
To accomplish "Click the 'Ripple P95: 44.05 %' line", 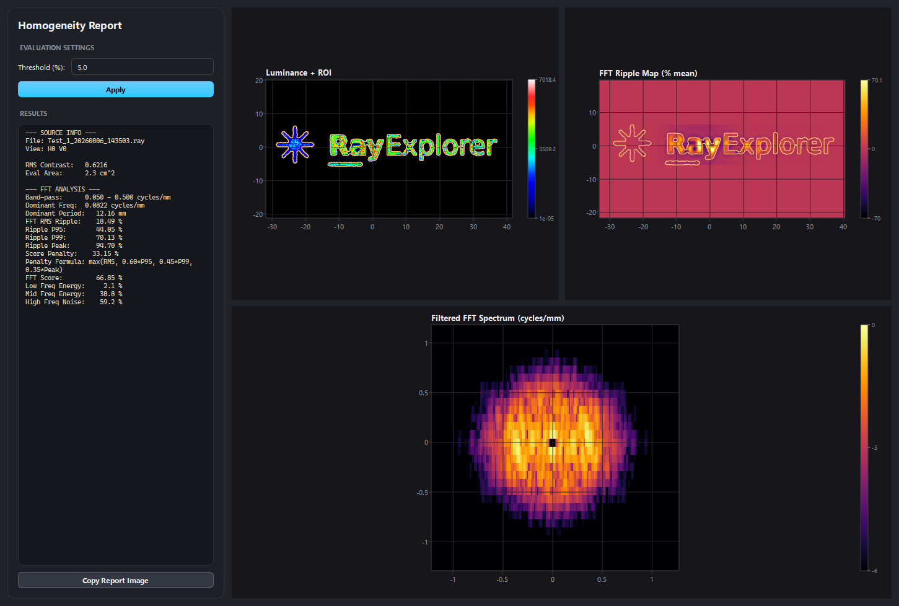I will click(74, 229).
